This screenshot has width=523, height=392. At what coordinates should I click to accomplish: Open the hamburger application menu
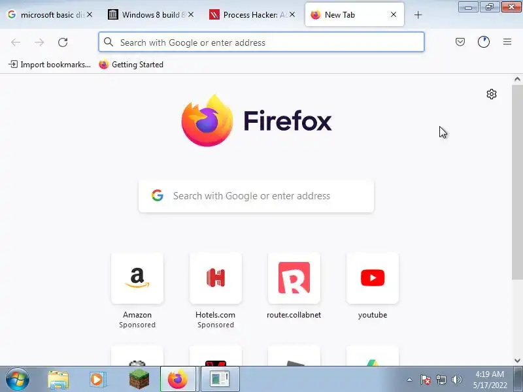(507, 42)
